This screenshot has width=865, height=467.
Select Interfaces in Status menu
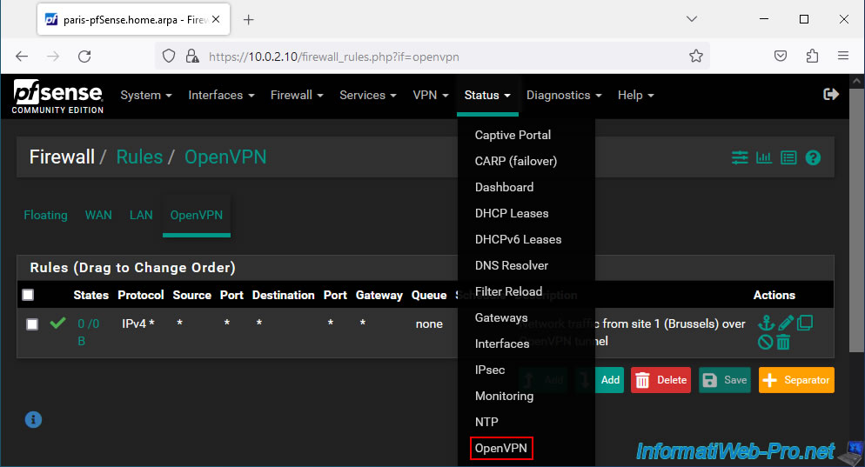tap(502, 344)
